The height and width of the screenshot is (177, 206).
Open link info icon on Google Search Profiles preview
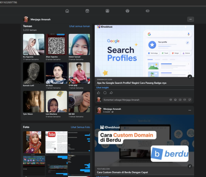click(190, 77)
